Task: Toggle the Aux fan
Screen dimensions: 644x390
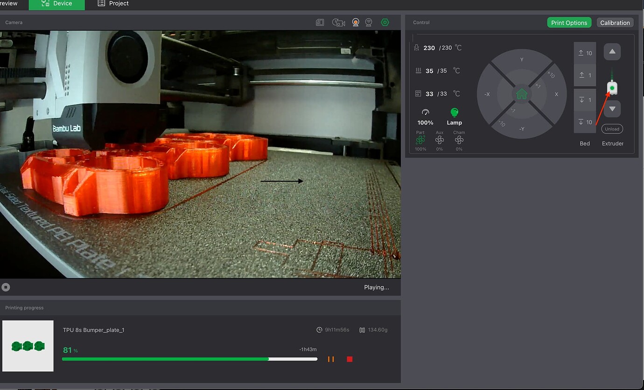Action: coord(440,140)
